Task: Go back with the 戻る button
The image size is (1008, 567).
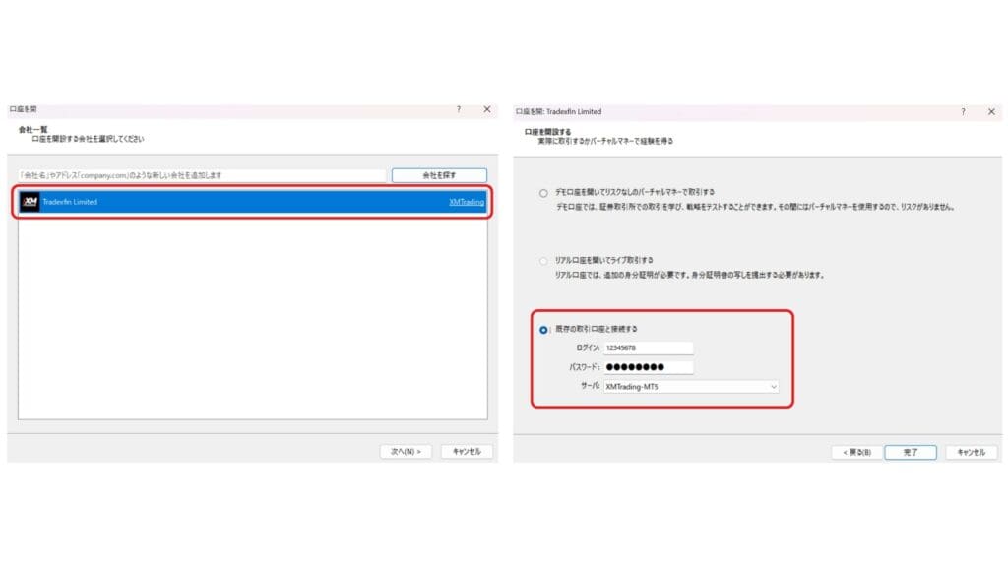Action: pos(857,452)
